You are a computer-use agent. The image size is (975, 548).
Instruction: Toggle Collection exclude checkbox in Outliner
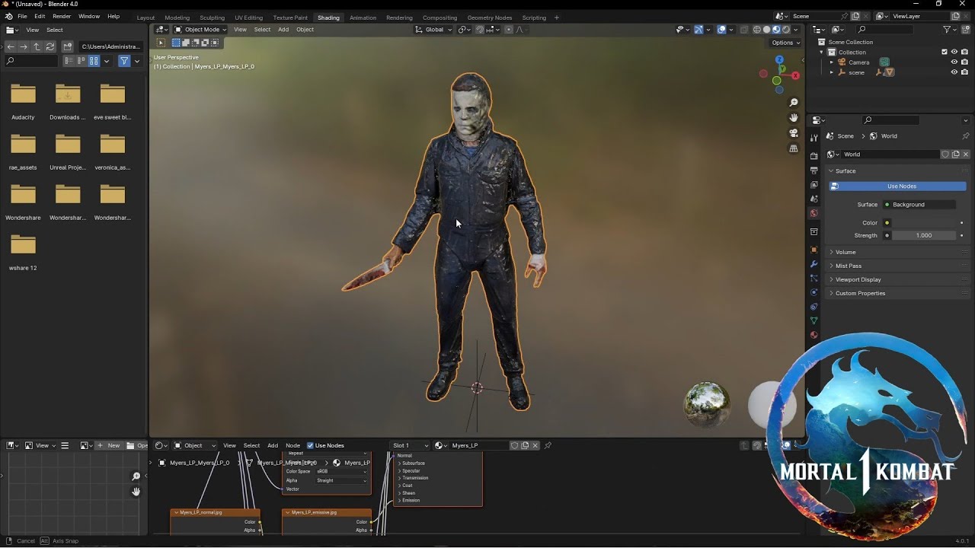click(x=945, y=52)
